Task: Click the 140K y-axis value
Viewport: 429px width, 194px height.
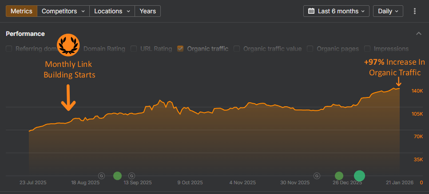Action: point(417,91)
